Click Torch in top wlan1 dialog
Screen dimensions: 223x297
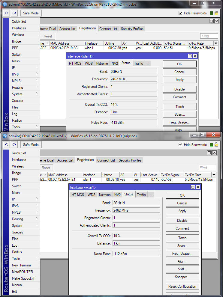[x=179, y=107]
